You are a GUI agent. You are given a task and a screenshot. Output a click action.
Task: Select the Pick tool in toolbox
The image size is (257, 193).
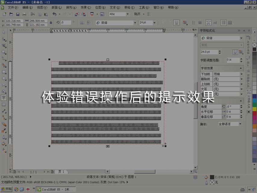(x=4, y=33)
